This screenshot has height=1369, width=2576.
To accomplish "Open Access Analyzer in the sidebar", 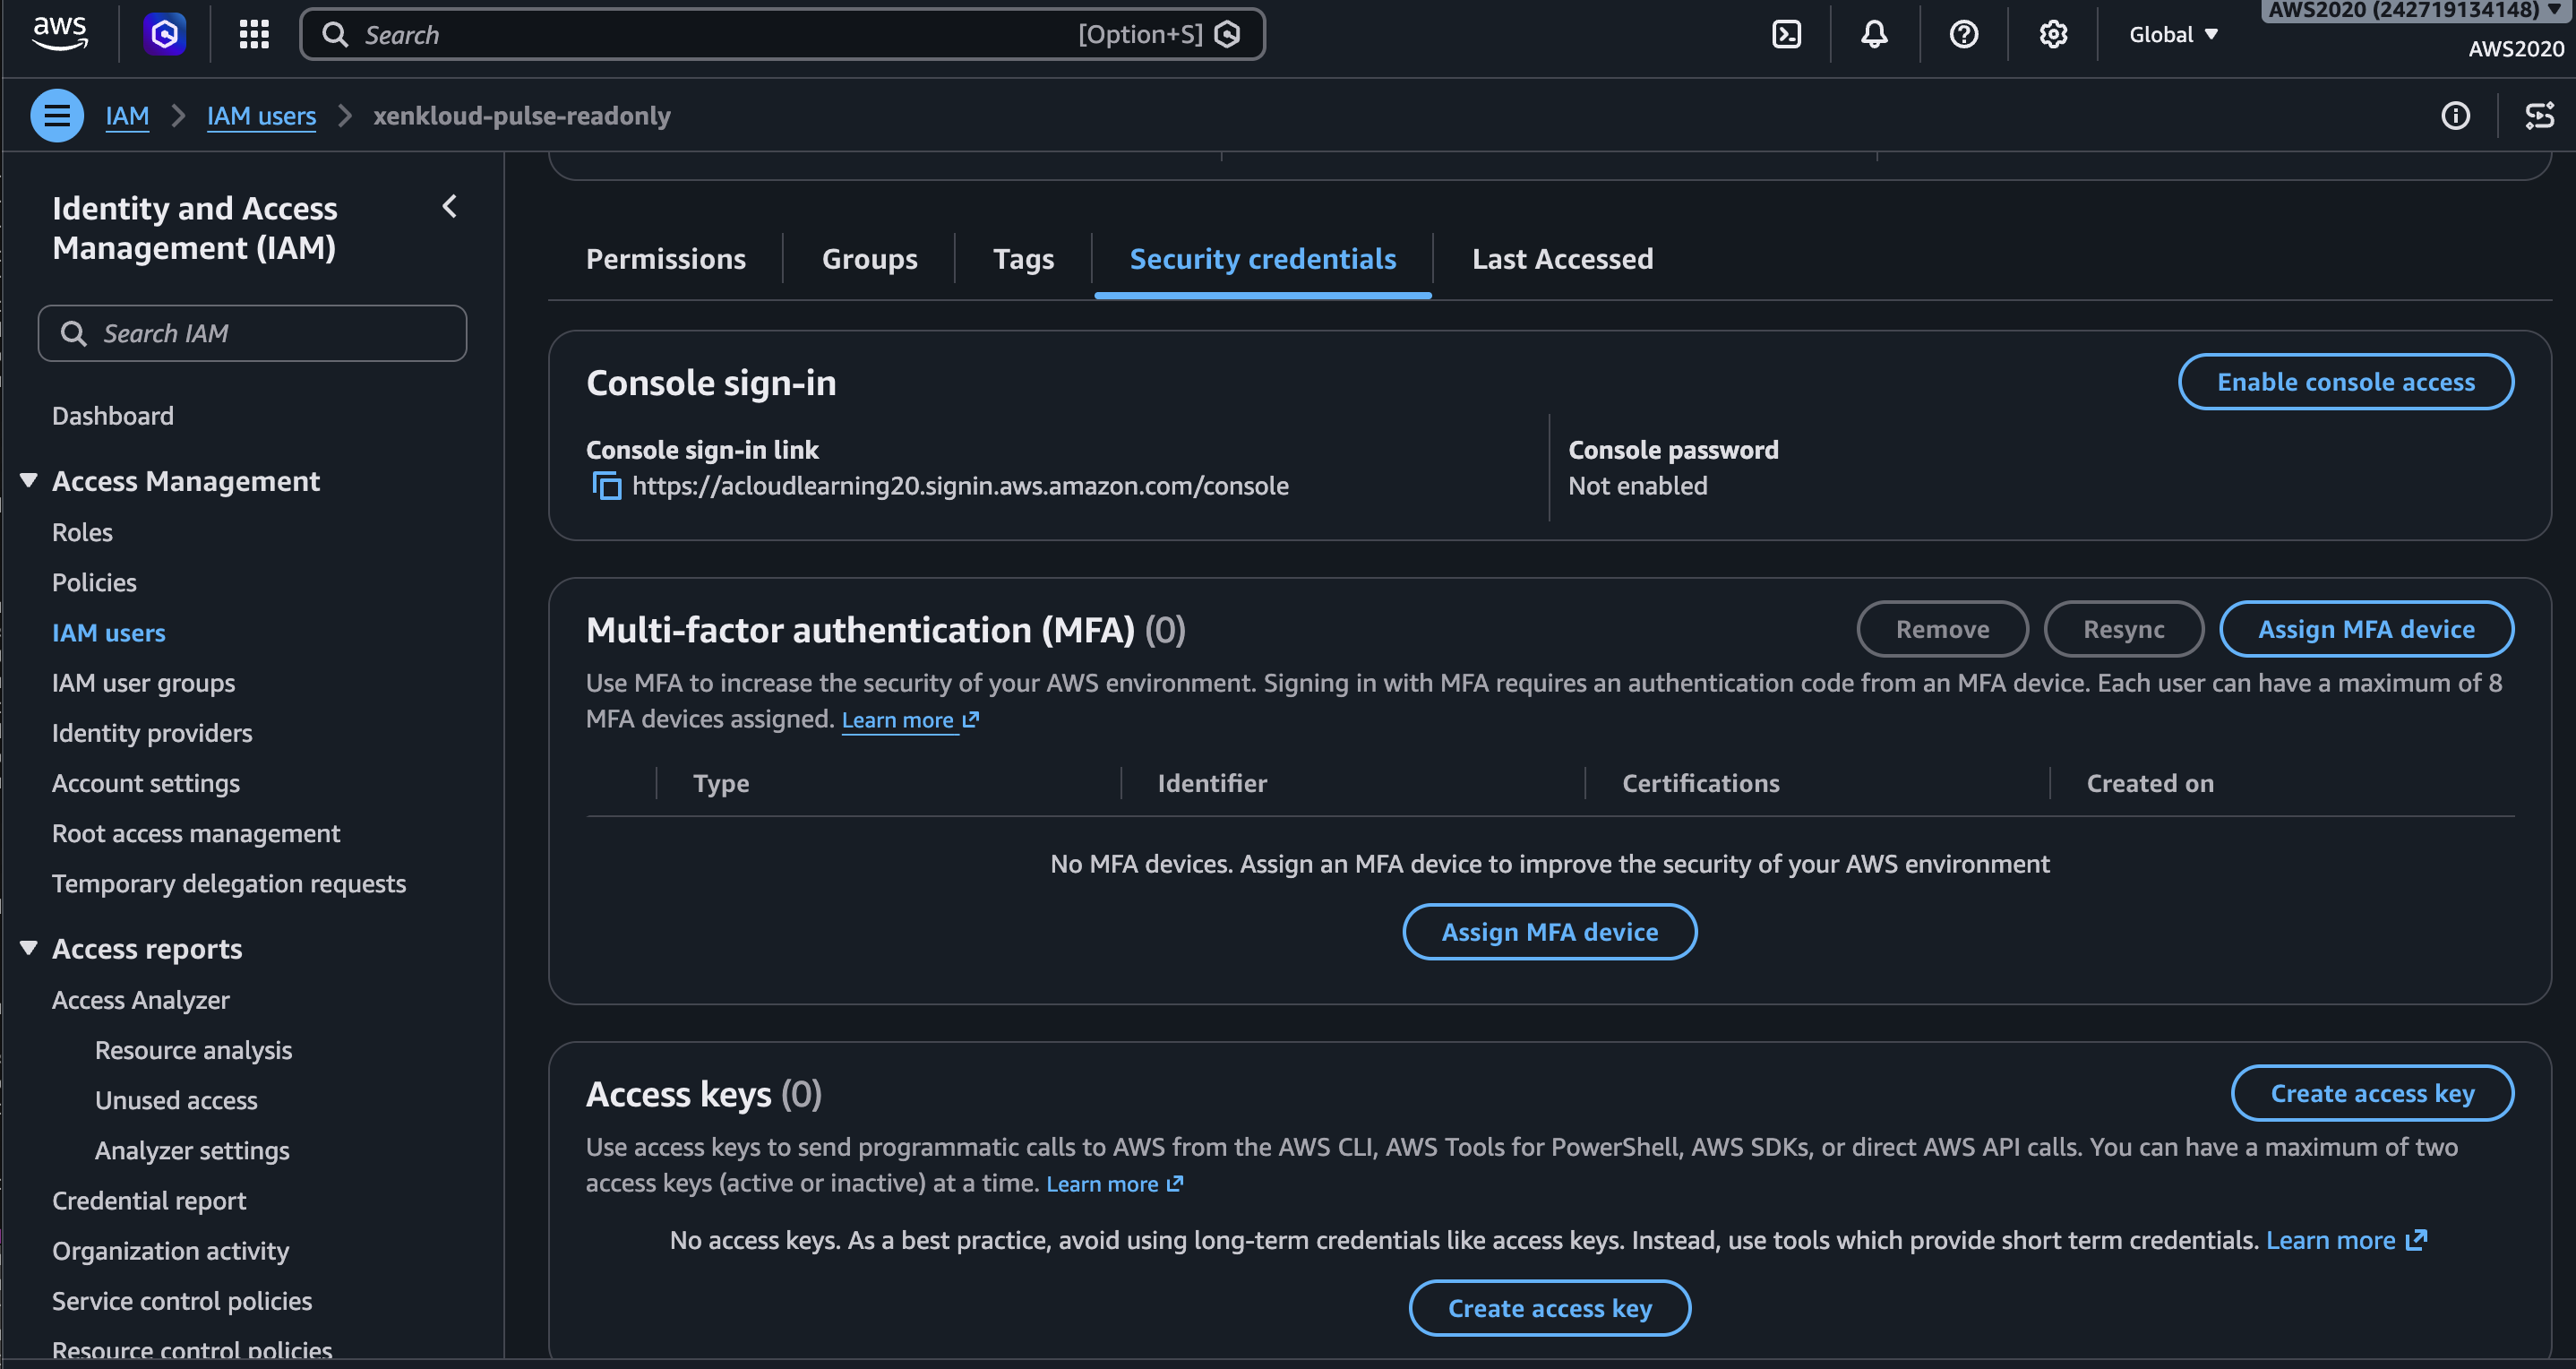I will pyautogui.click(x=141, y=1000).
